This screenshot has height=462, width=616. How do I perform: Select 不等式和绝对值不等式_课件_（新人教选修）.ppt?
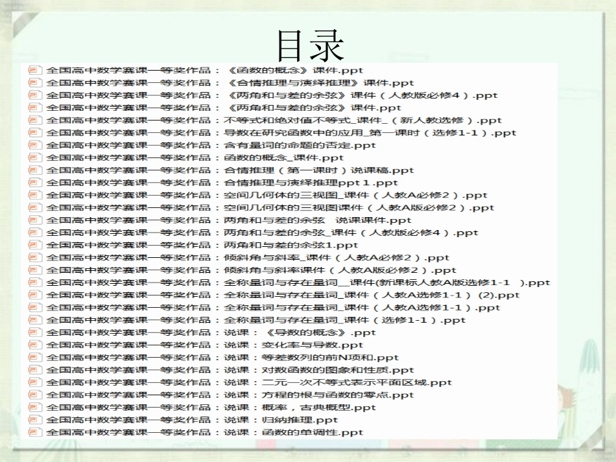pyautogui.click(x=274, y=120)
